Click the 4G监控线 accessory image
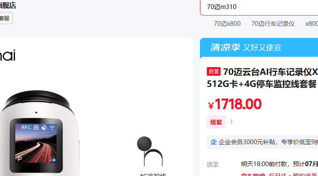318x176 pixels. pos(150,151)
